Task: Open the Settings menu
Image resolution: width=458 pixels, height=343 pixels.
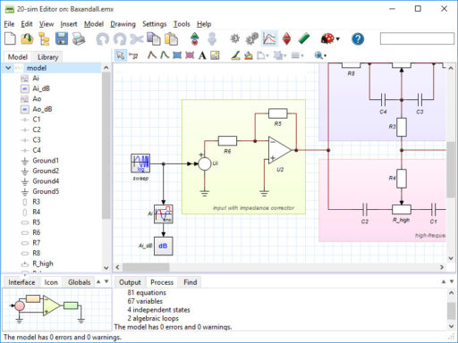Action: [154, 24]
